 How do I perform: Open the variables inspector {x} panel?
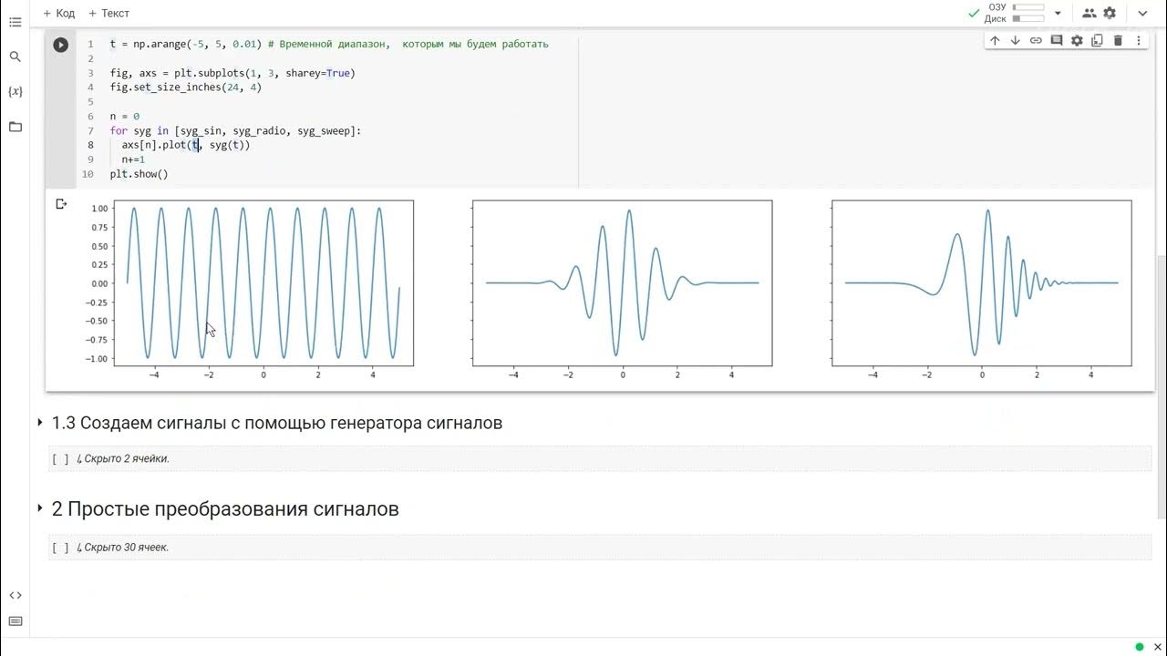tap(15, 91)
